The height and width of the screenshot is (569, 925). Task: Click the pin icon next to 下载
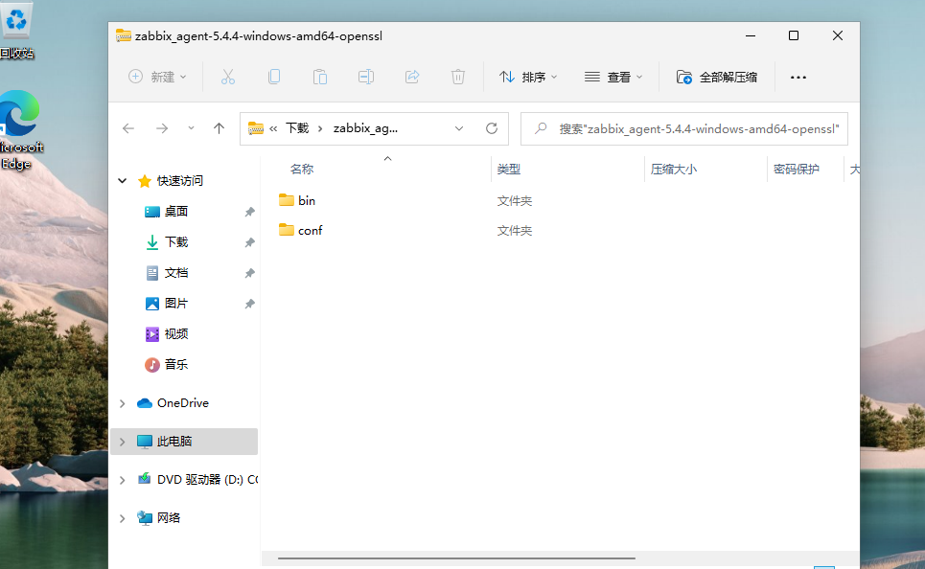pyautogui.click(x=249, y=242)
